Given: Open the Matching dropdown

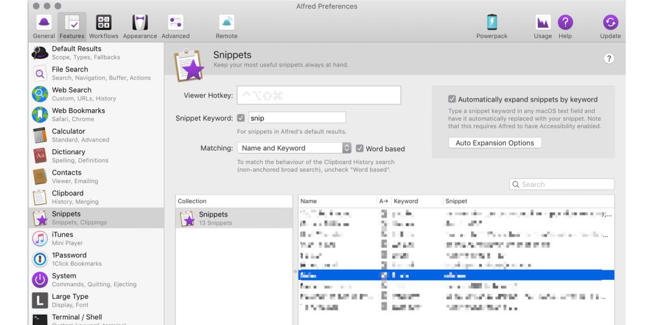Looking at the screenshot, I should [295, 148].
